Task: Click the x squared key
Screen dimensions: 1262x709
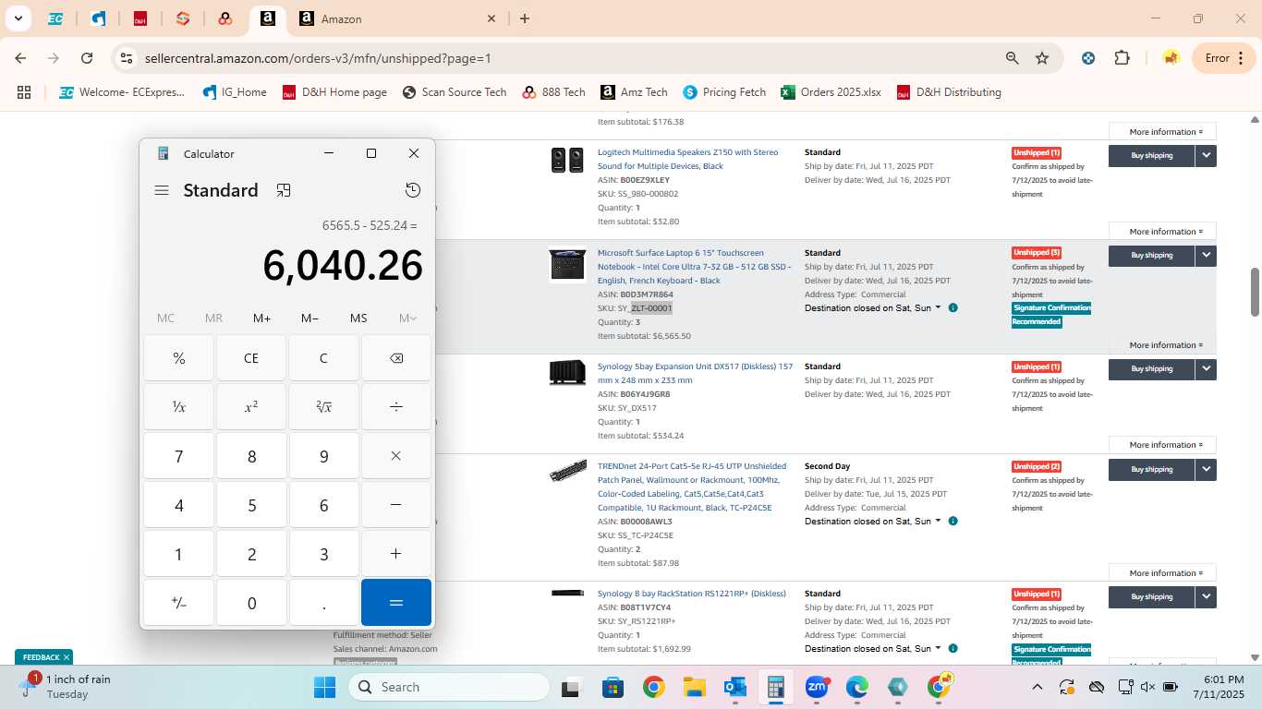Action: 251,407
